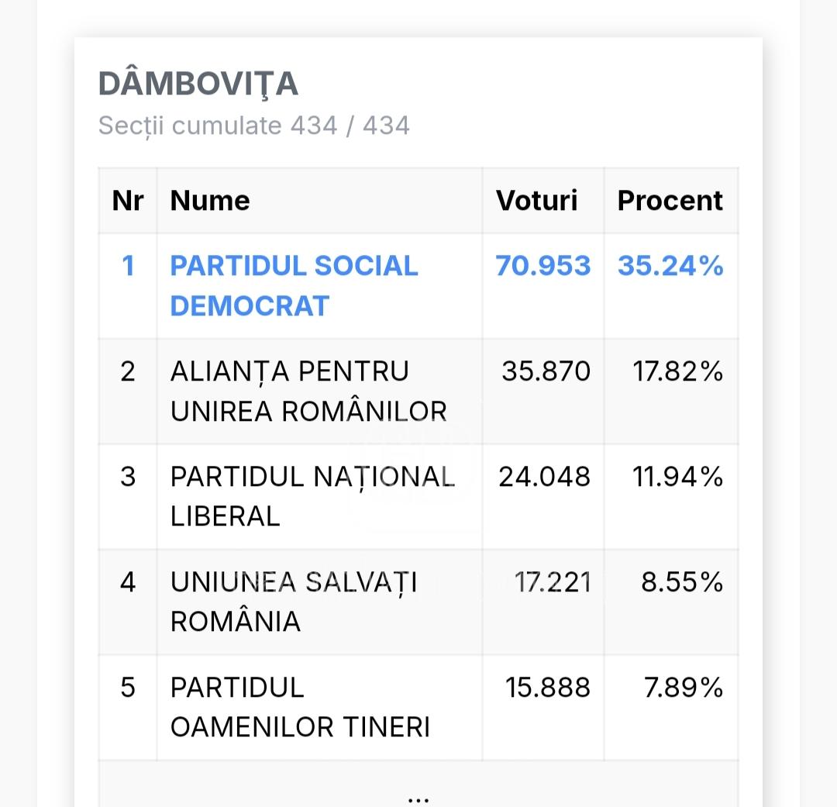Click the Nume column header
Viewport: 837px width, 807px height.
210,201
